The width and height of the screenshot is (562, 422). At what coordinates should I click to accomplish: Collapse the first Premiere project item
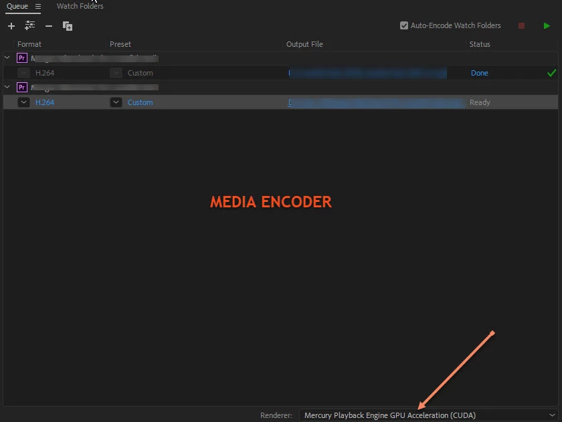pos(7,58)
